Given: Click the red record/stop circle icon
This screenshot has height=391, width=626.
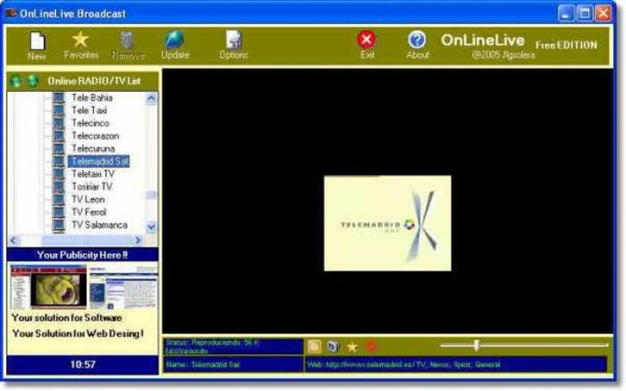Looking at the screenshot, I should (371, 347).
